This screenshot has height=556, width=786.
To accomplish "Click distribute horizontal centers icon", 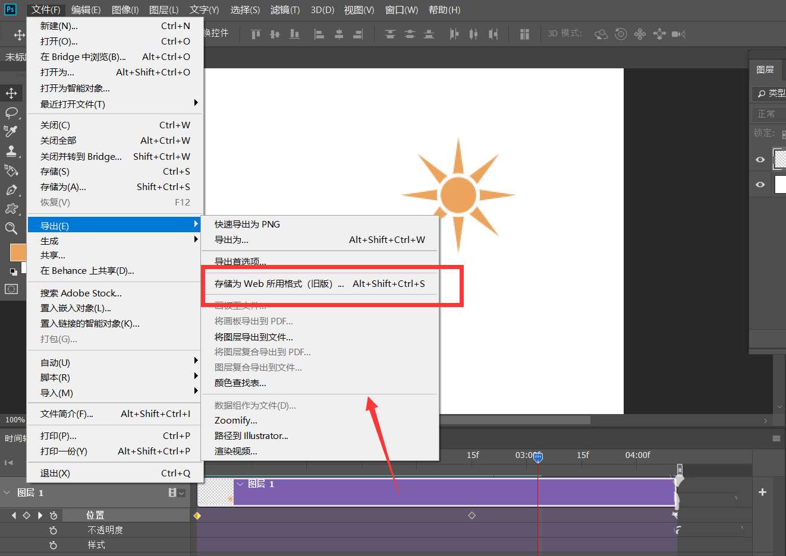I will click(473, 34).
